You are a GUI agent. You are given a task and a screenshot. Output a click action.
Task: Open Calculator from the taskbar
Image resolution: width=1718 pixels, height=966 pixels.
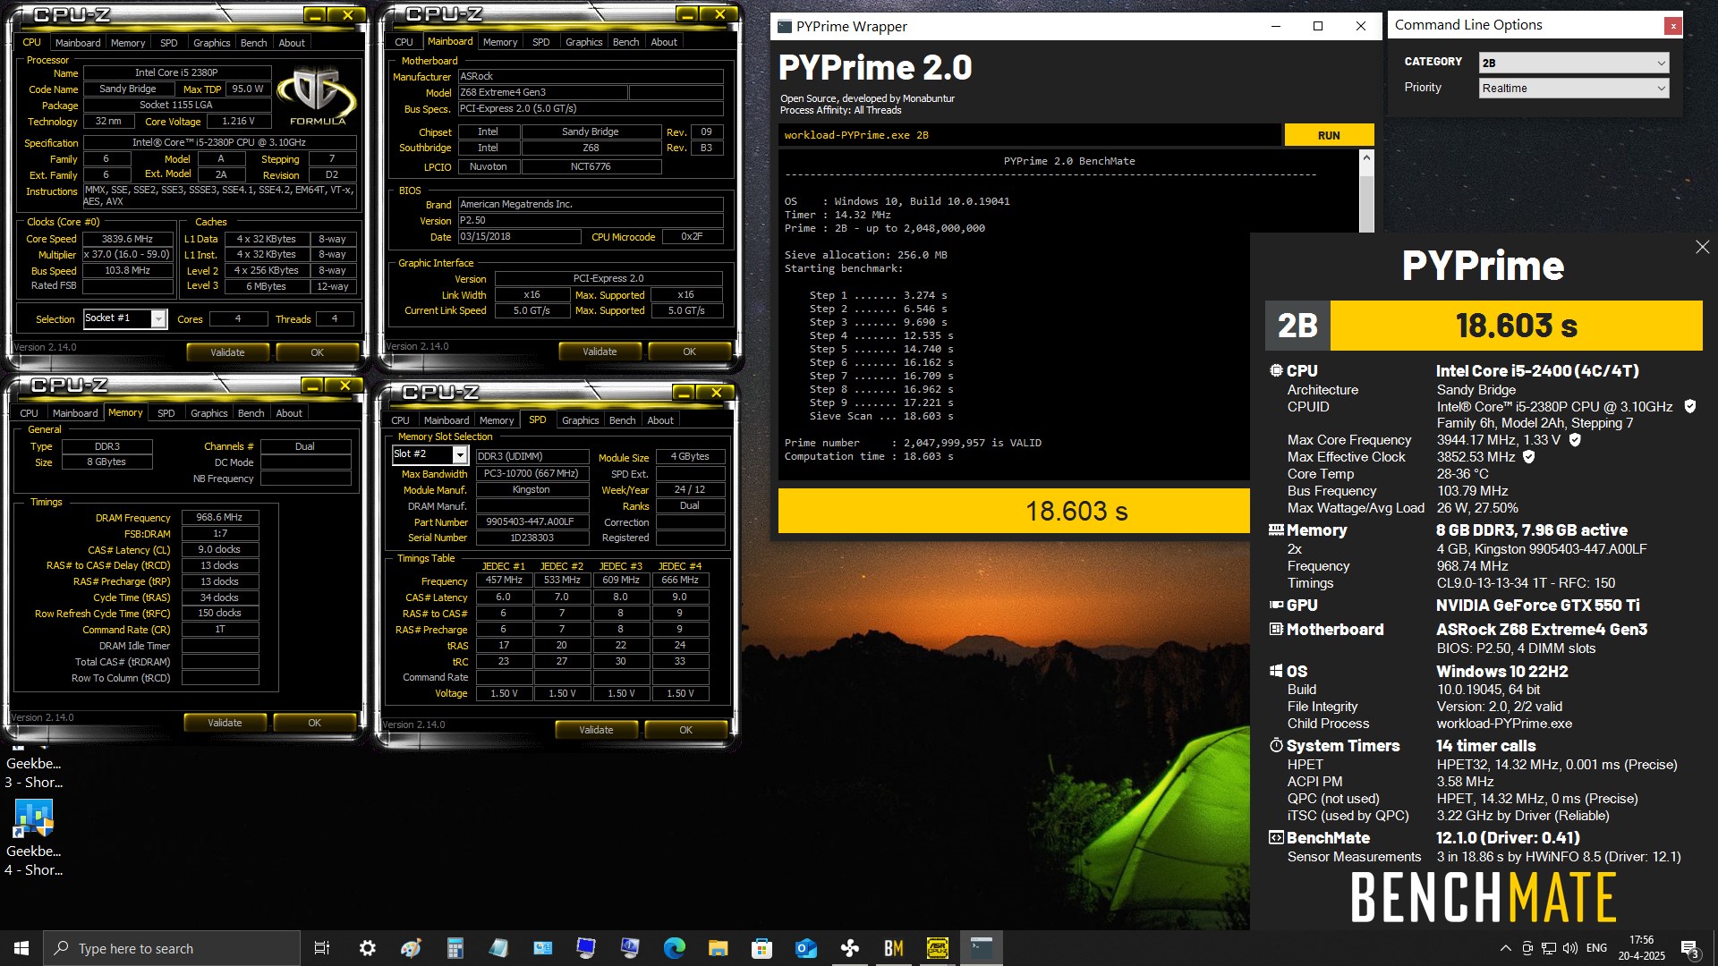coord(455,948)
